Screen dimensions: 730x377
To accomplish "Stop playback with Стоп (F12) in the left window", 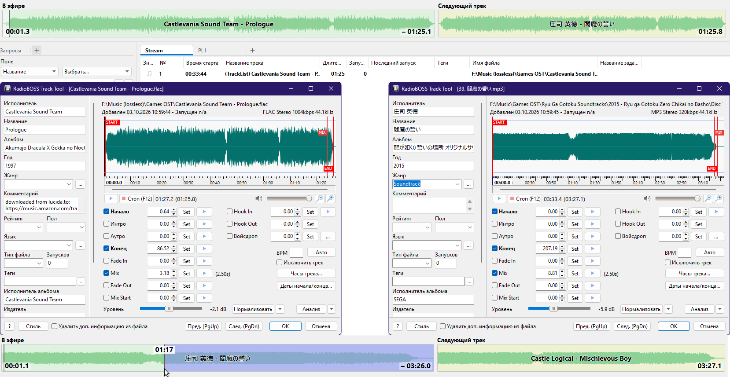I will tap(136, 199).
